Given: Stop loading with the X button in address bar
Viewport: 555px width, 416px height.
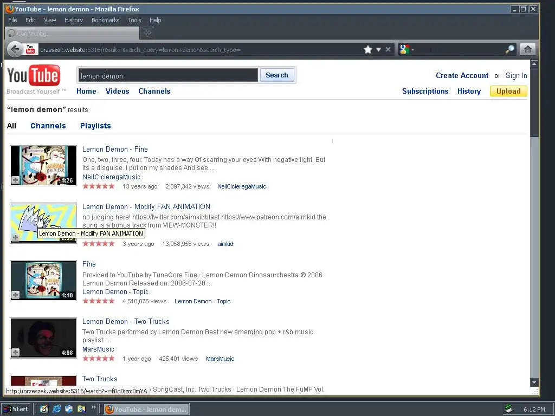Looking at the screenshot, I should point(388,49).
